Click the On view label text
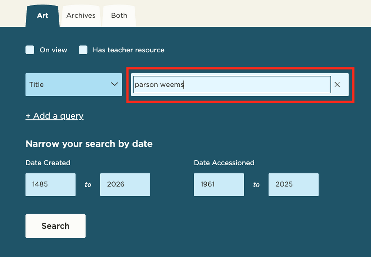The image size is (371, 257). tap(54, 50)
